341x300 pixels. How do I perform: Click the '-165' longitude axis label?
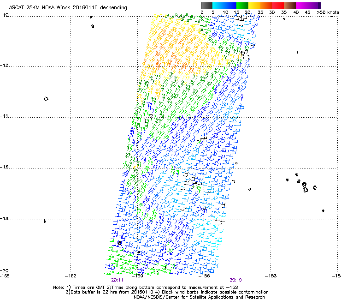coord(5,276)
